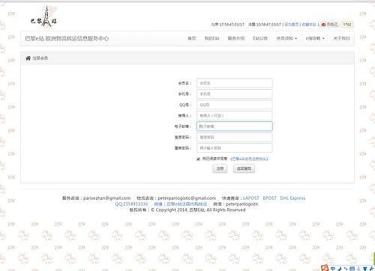Uncheck the agreement checkbox
The width and height of the screenshot is (375, 271).
coord(198,159)
